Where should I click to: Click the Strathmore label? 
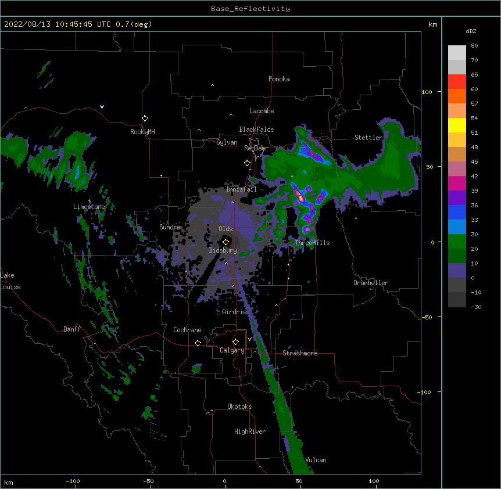coord(300,353)
